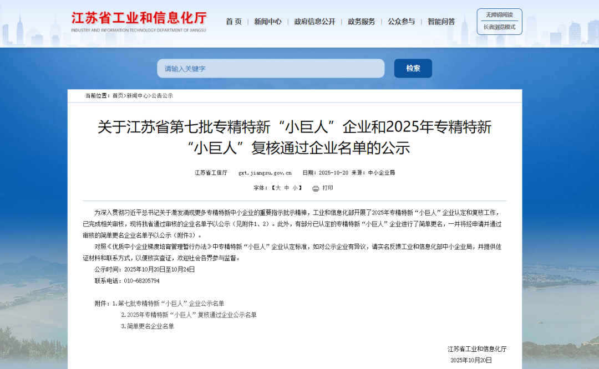
Task: Open attachment 1 第七批专精特新小巨人企业公示名单
Action: tap(173, 303)
